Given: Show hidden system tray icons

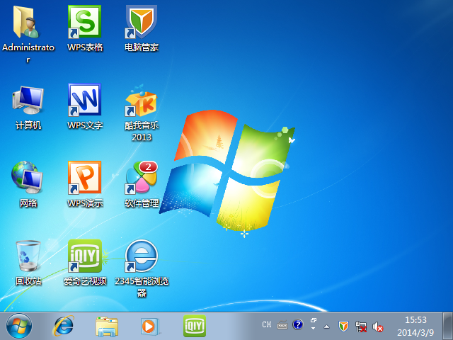Looking at the screenshot, I should click(326, 327).
